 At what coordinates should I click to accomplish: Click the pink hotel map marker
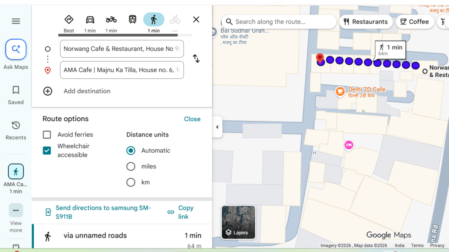coord(349,145)
